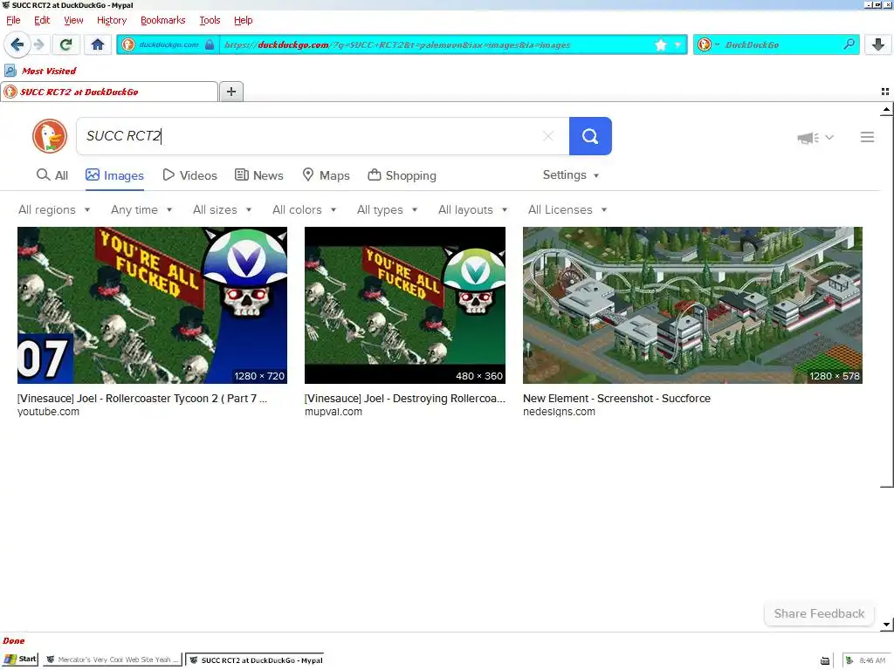Screen dimensions: 894x670
Task: Open the History menu
Action: tap(112, 20)
